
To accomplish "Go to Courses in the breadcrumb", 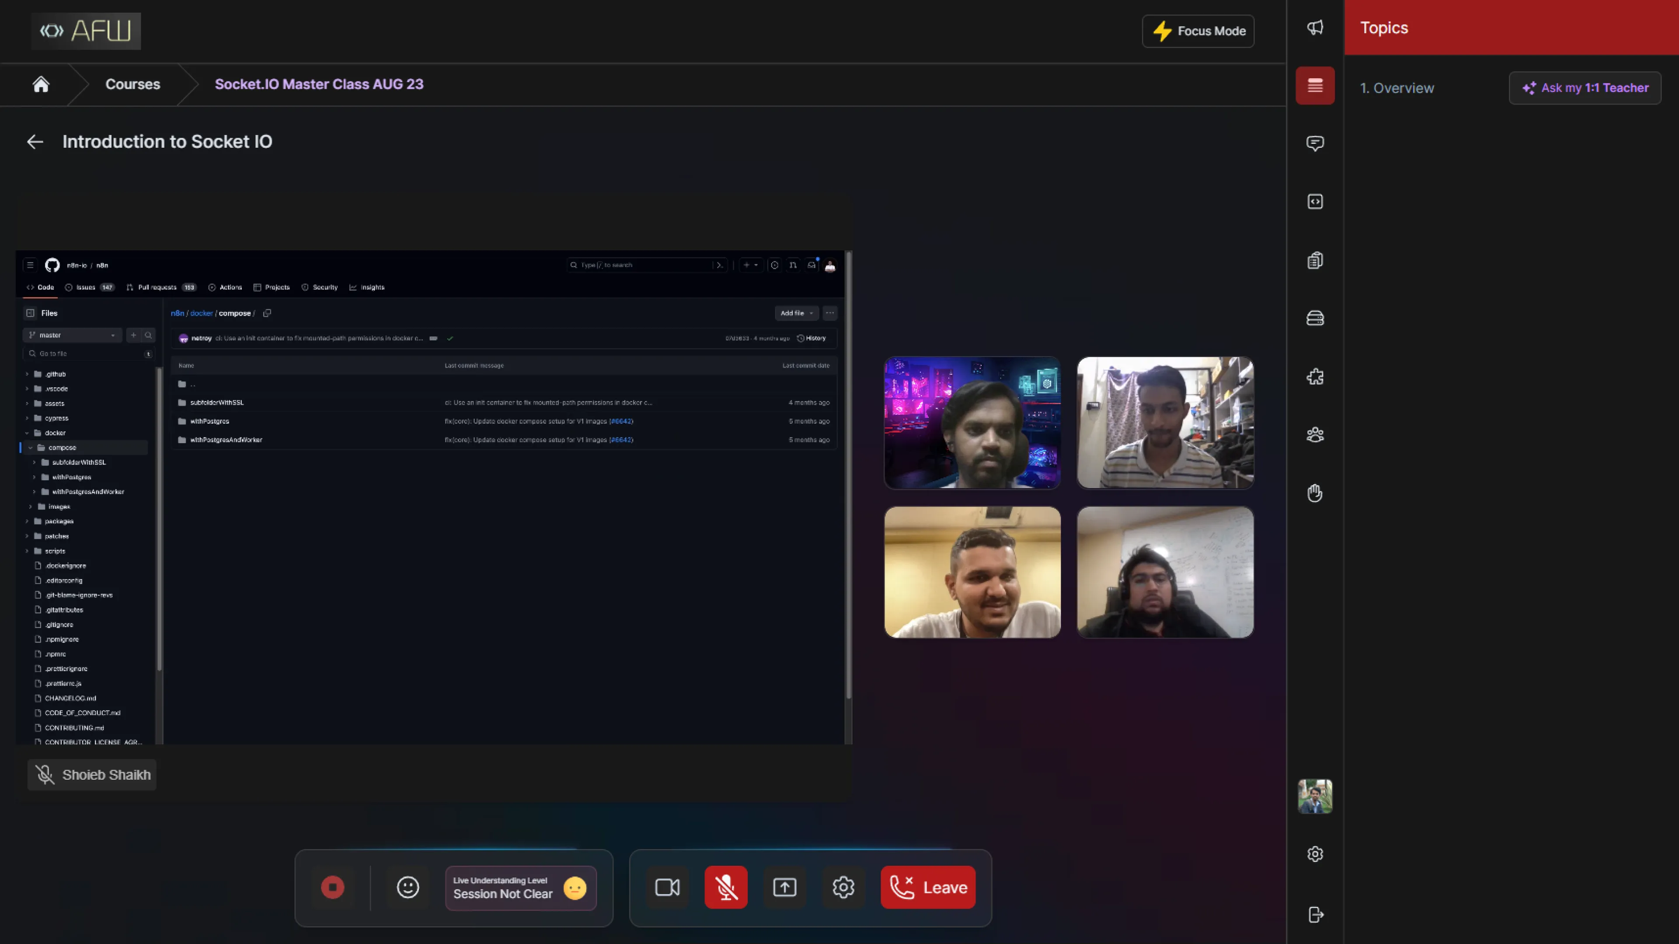I will (132, 84).
